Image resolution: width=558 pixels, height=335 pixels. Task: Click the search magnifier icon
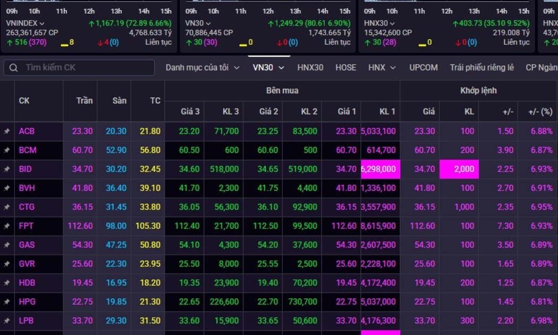(x=14, y=68)
